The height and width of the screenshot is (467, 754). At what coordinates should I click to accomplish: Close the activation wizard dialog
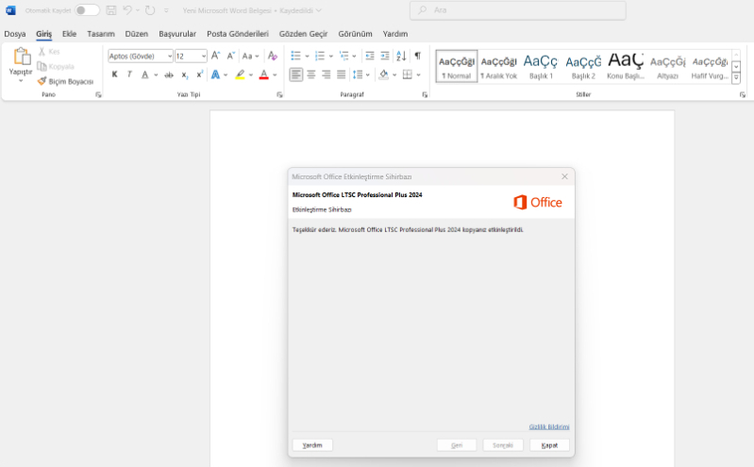point(564,176)
